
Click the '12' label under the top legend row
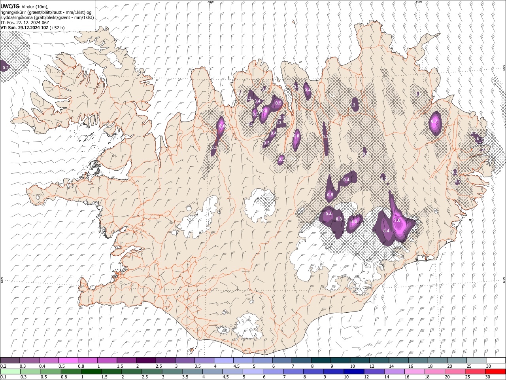point(372,366)
